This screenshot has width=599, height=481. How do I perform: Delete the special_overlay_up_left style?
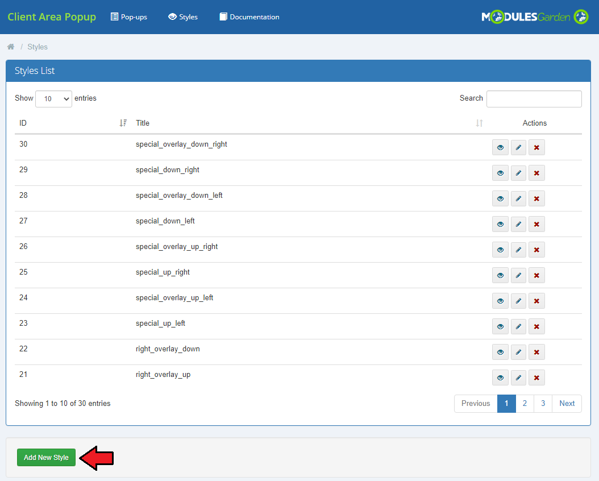[x=536, y=301]
